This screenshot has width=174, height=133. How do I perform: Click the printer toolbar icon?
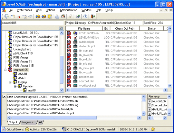point(63,16)
